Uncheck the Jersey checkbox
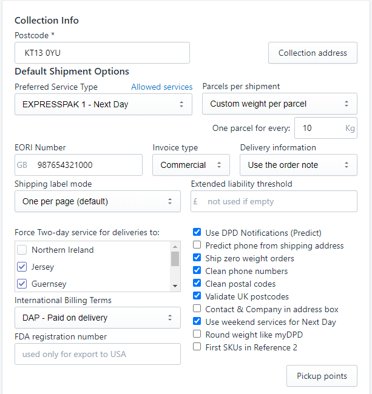 (22, 267)
